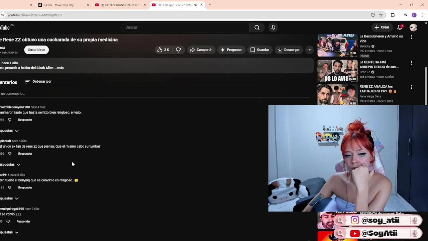Screen dimensions: 428x241
Task: Bookmark page with star icon
Action: coord(381,15)
